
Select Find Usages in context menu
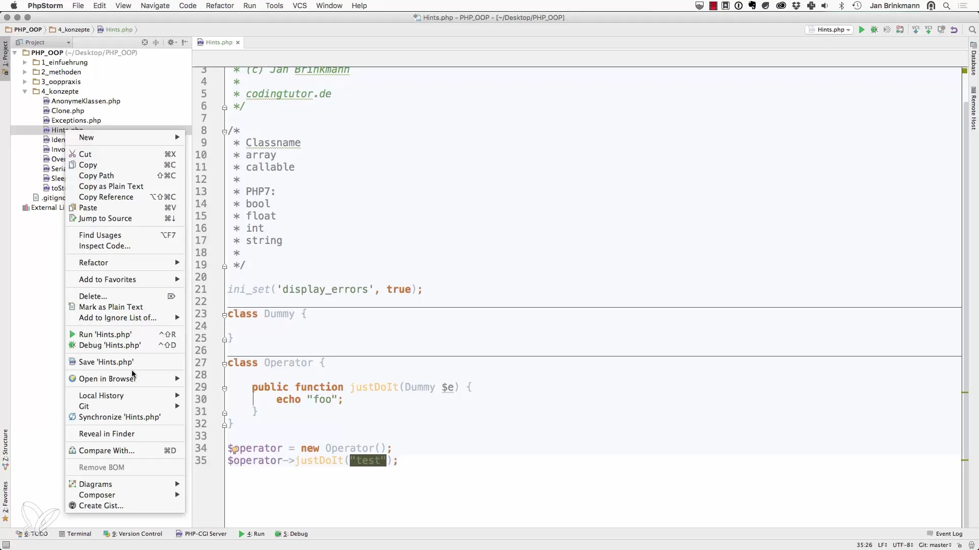[125, 235]
